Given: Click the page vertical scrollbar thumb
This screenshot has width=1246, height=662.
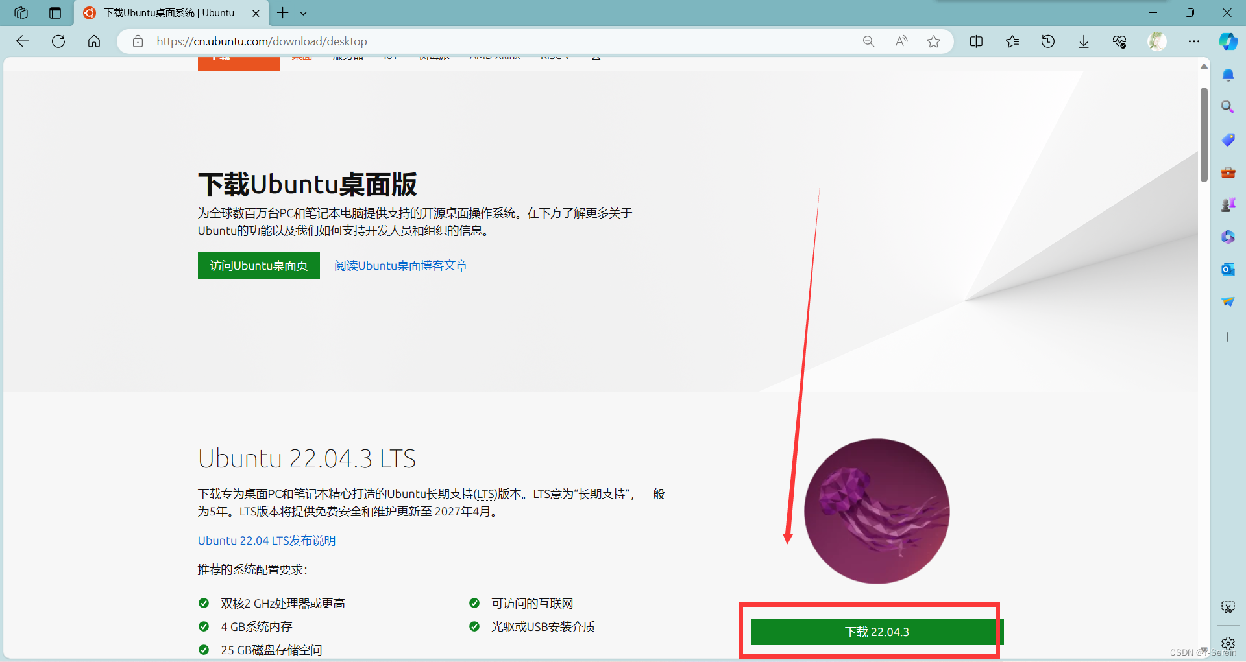Looking at the screenshot, I should point(1204,135).
